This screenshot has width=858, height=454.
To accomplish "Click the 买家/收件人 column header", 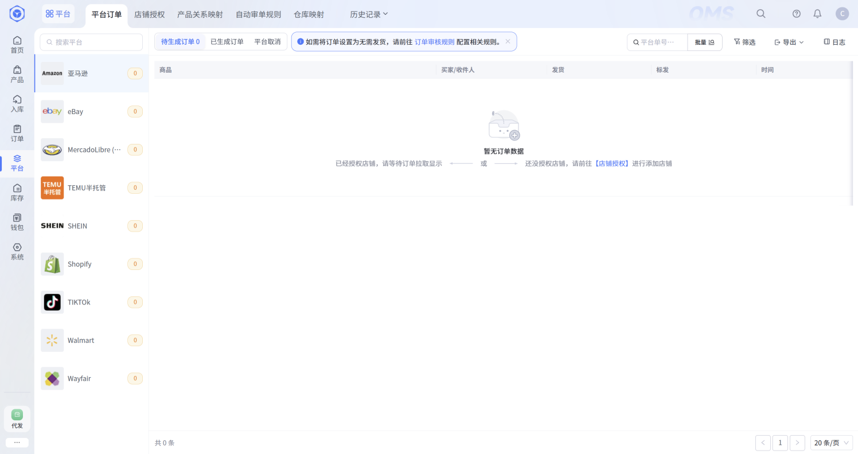I will click(458, 70).
